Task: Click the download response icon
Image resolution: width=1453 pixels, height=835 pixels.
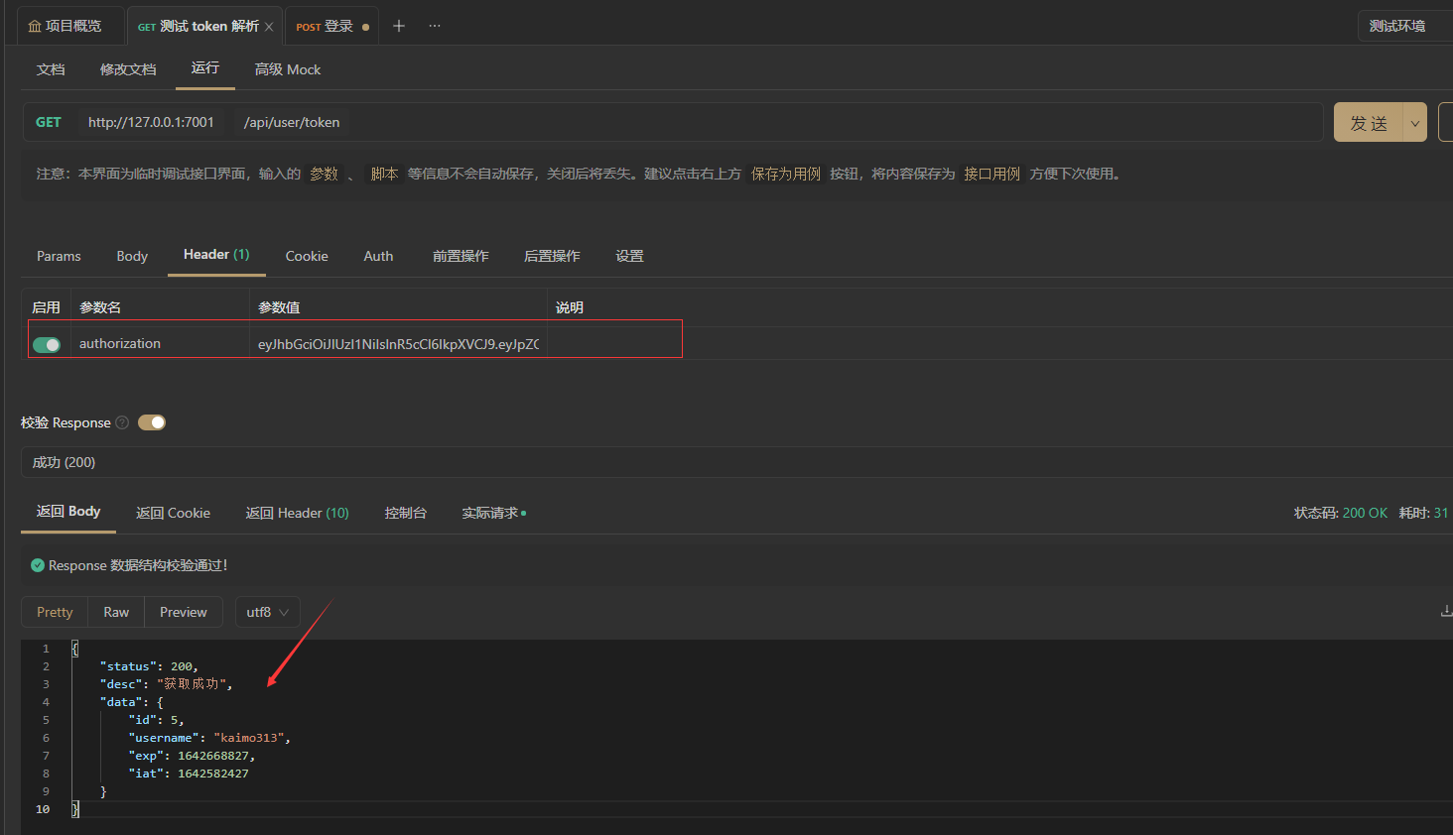Action: click(x=1445, y=611)
